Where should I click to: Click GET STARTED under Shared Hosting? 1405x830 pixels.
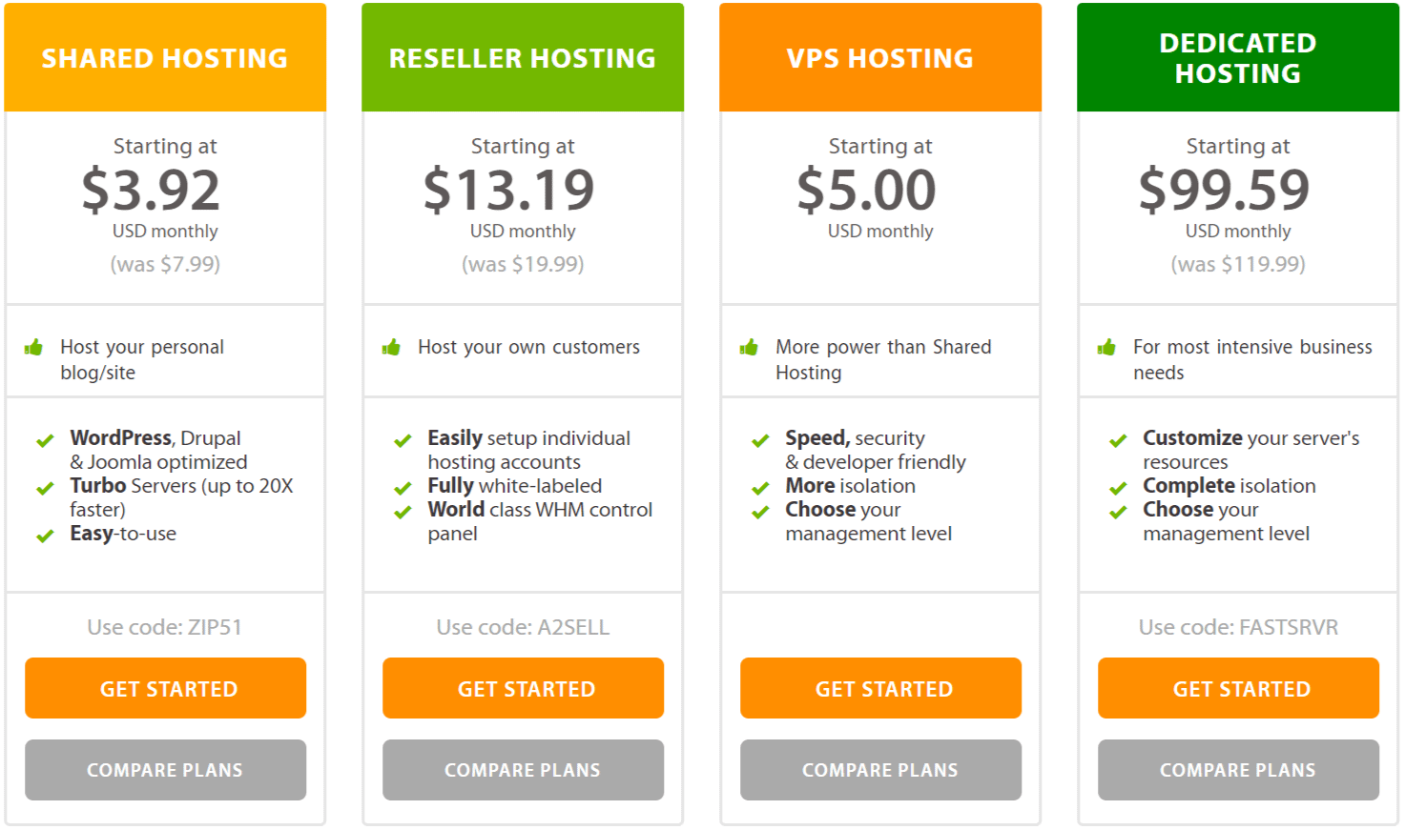pos(165,688)
